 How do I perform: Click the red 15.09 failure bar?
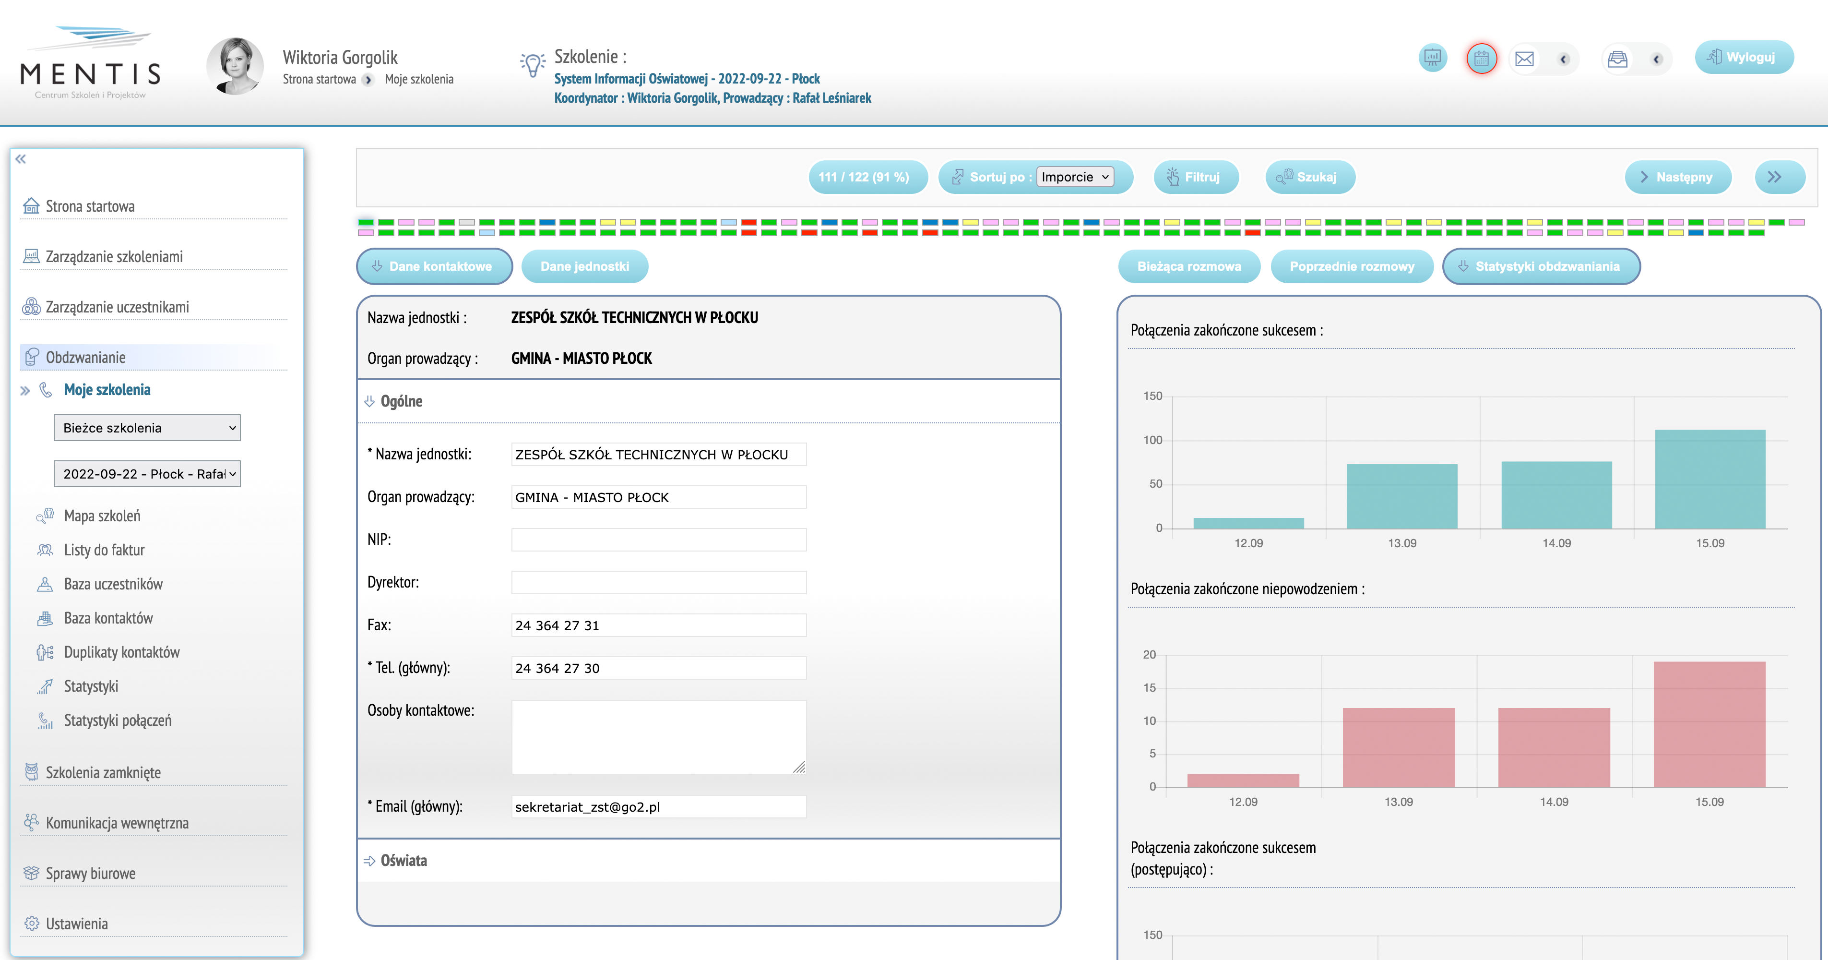click(1709, 724)
